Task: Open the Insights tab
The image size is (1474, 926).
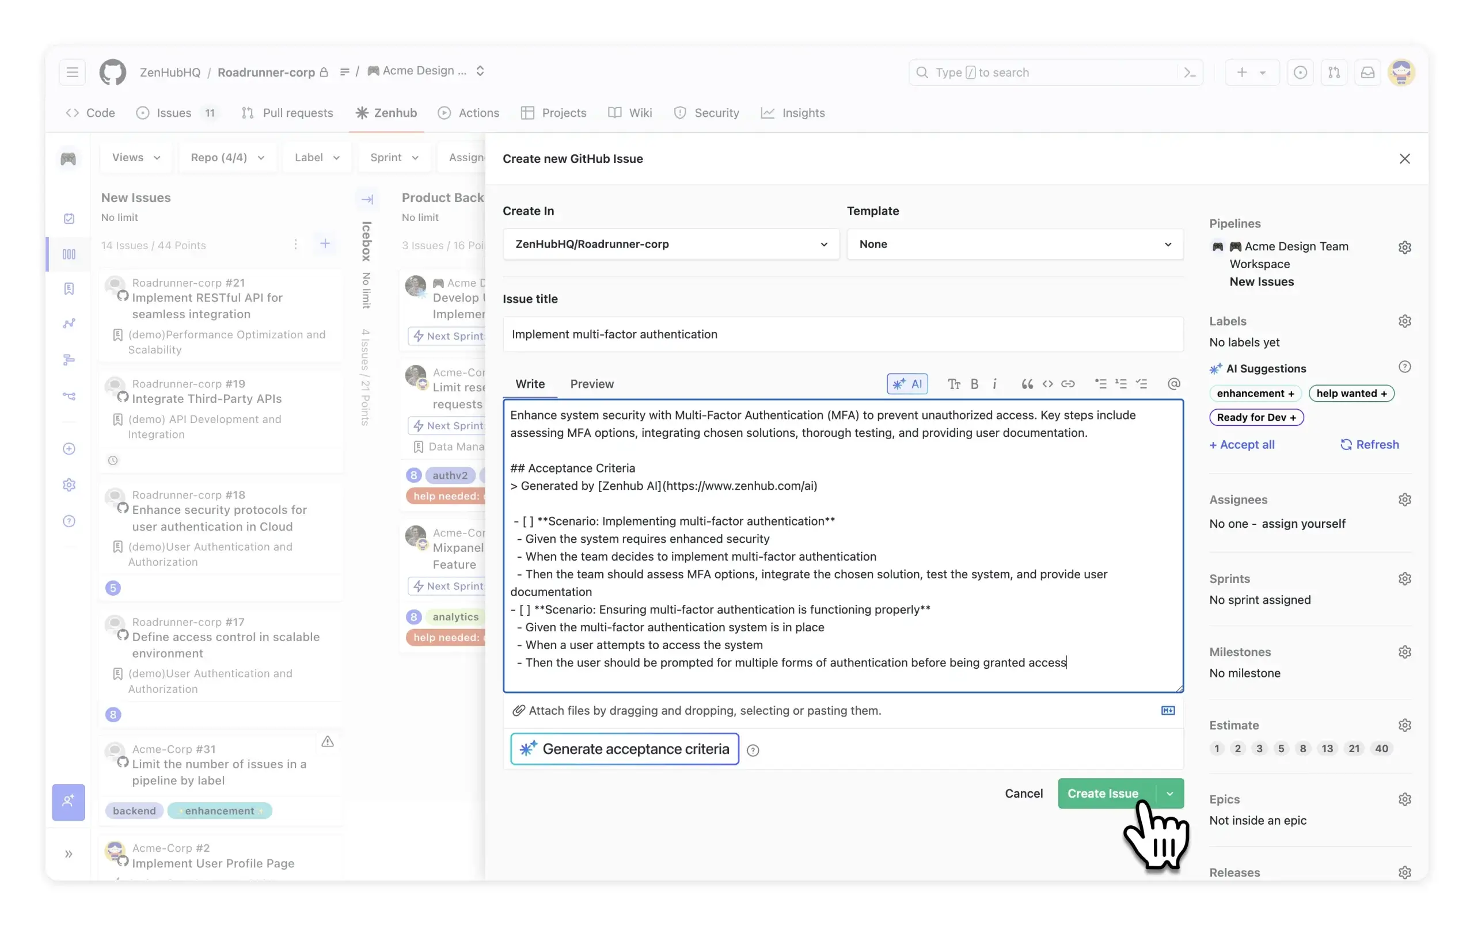Action: click(x=793, y=113)
